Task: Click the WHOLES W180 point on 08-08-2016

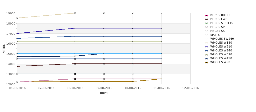Action: coord(75,13)
